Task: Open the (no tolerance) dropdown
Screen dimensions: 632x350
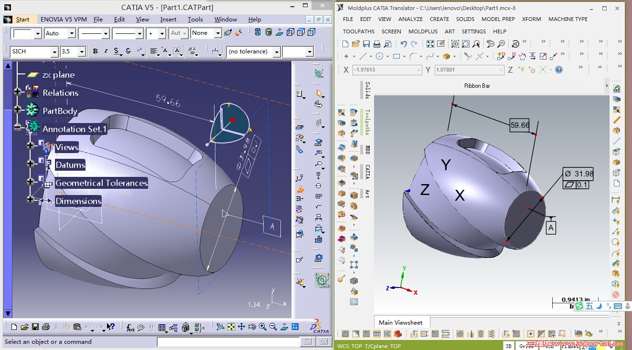Action: 276,51
